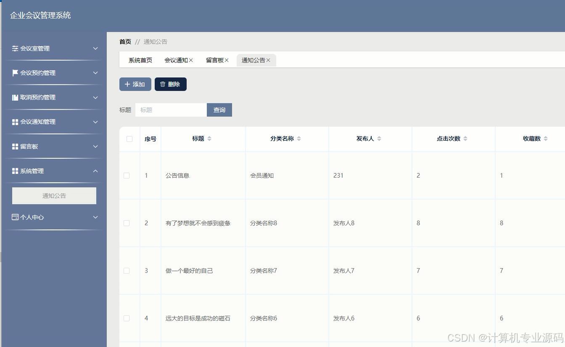The width and height of the screenshot is (565, 347).
Task: Check the checkbox beside 做一个最好的自己
Action: click(x=127, y=271)
